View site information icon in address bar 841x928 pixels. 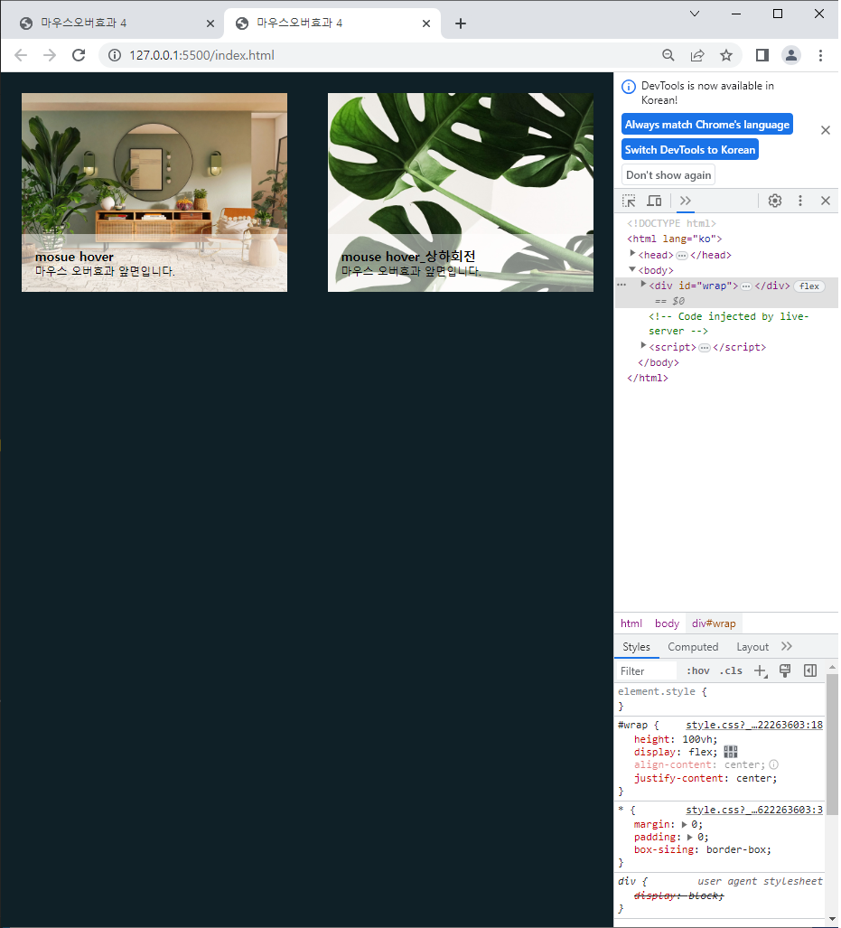click(x=115, y=55)
